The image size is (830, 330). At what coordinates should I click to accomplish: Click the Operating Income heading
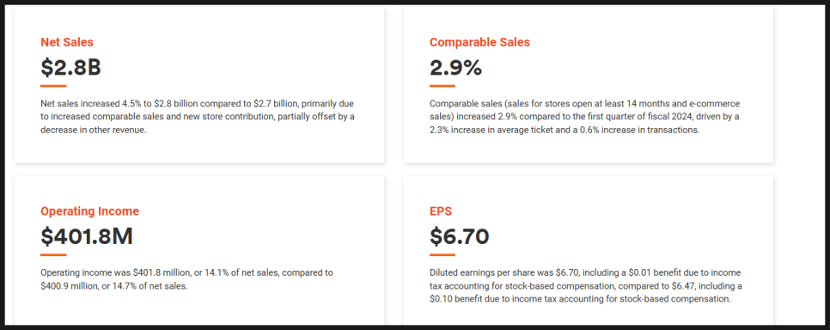tap(90, 211)
